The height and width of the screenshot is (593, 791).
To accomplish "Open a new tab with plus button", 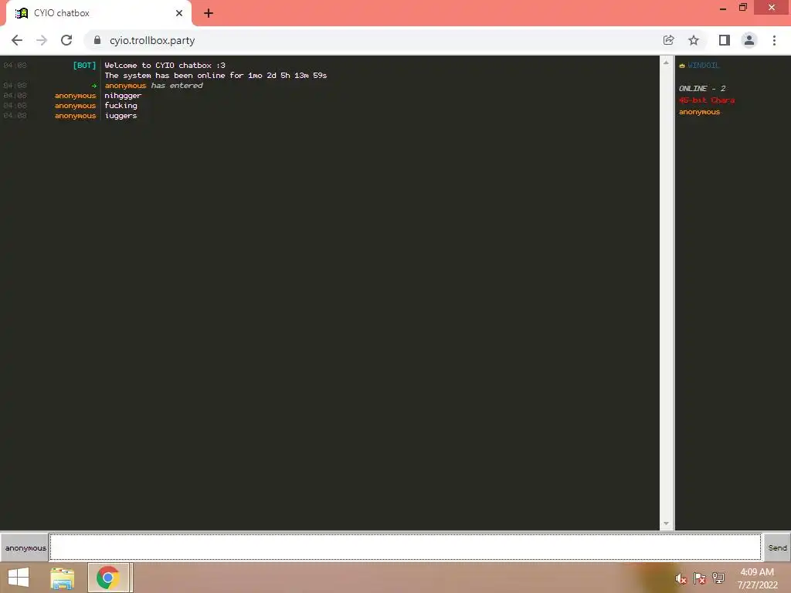I will click(209, 13).
